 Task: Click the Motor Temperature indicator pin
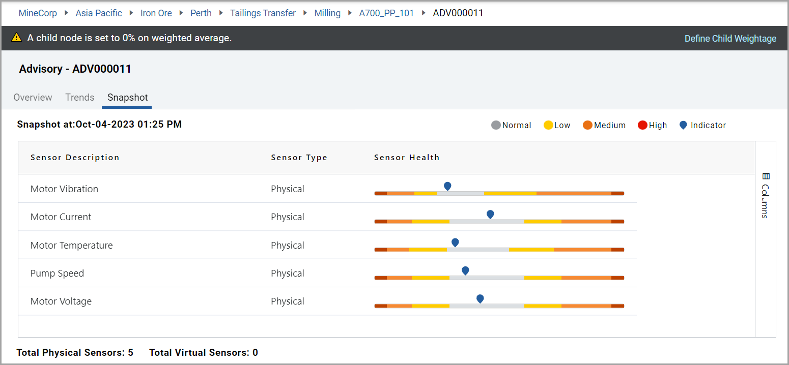click(x=455, y=242)
